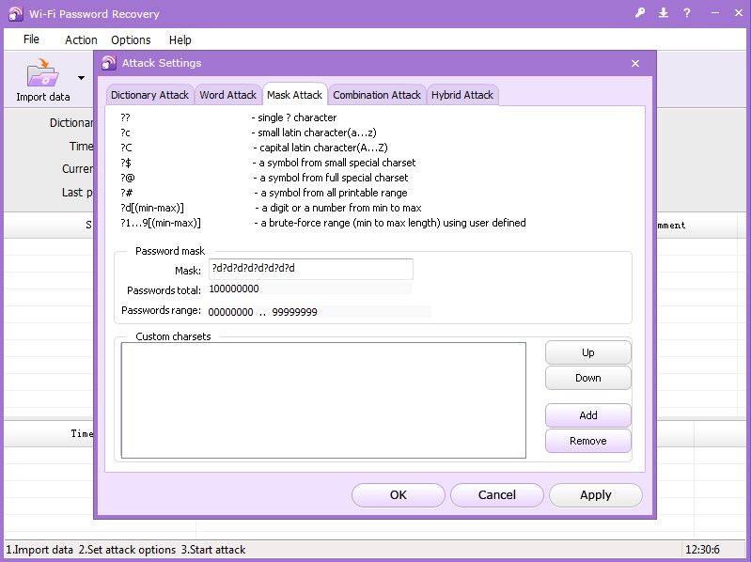Screen dimensions: 751x562
Task: Open the question mark help icon
Action: click(x=687, y=13)
